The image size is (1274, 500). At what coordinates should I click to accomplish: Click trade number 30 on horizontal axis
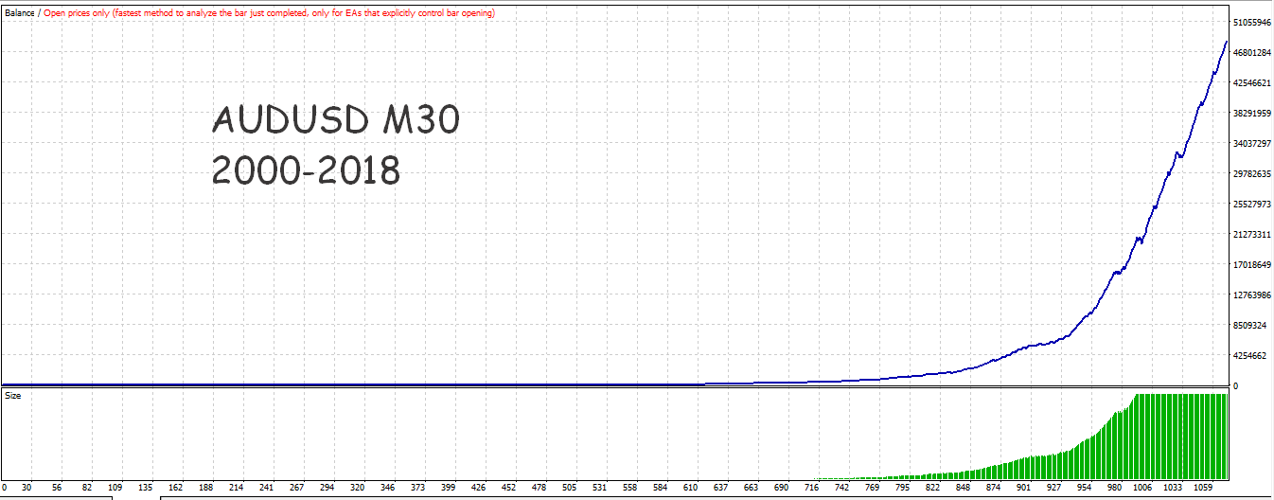(x=27, y=488)
